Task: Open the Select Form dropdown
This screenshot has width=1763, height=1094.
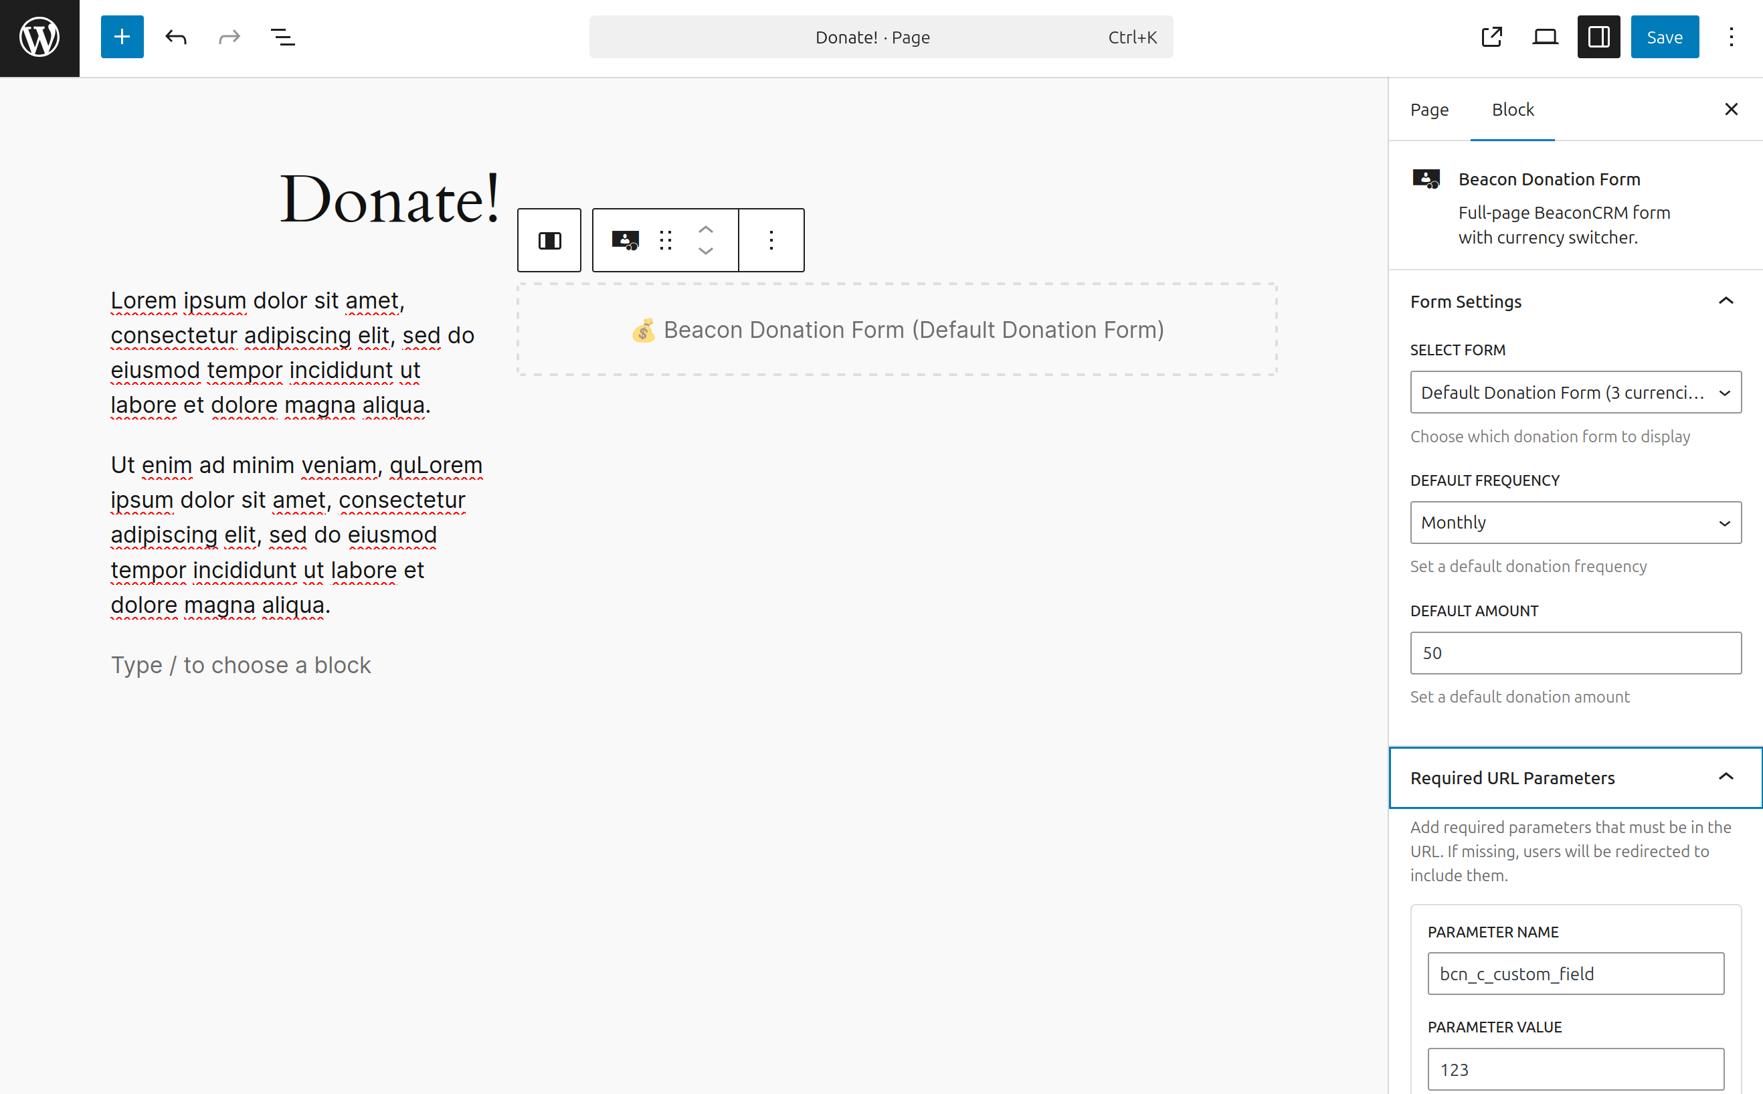Action: pos(1575,392)
